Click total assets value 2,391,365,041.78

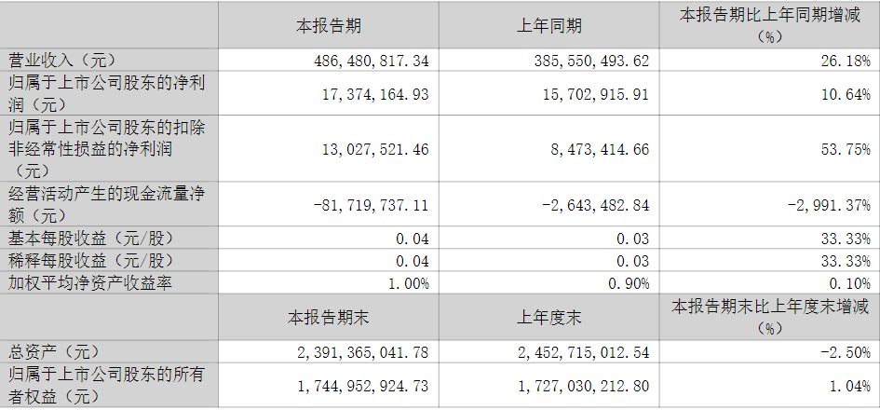[x=359, y=351]
